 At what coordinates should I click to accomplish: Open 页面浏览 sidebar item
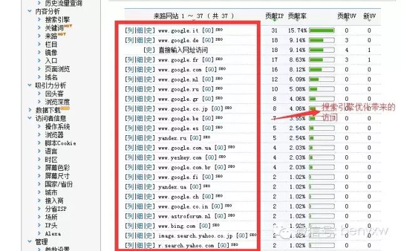click(x=57, y=69)
